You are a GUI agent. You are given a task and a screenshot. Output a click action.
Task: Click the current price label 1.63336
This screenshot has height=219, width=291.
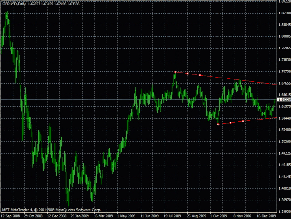click(x=284, y=100)
